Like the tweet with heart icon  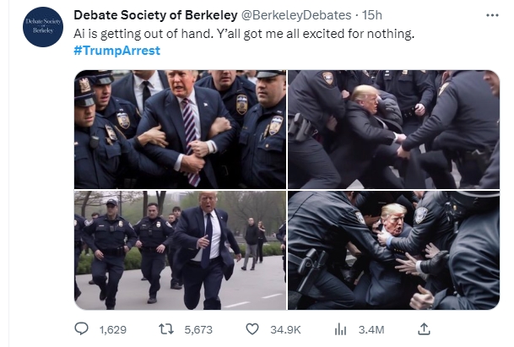tap(252, 329)
